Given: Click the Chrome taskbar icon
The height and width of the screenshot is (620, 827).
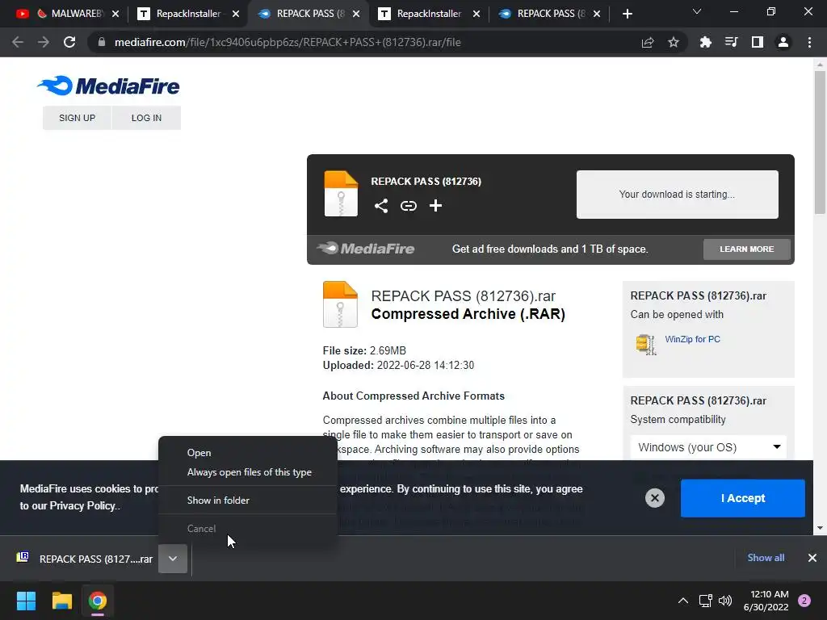Looking at the screenshot, I should (97, 601).
